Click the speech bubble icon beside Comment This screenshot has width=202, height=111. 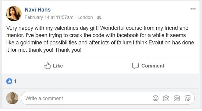point(135,66)
